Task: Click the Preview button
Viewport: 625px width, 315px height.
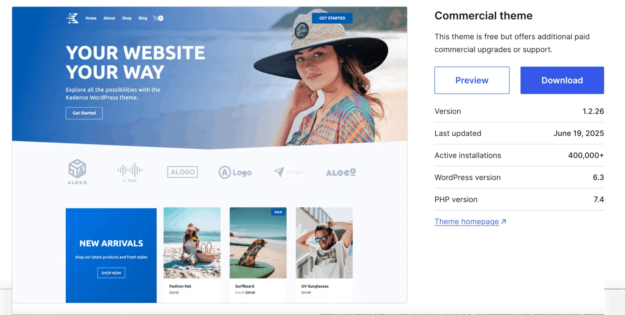Action: (472, 80)
